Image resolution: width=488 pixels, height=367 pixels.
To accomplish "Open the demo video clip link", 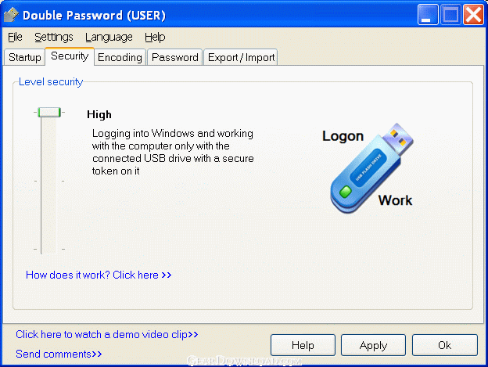I will [106, 334].
